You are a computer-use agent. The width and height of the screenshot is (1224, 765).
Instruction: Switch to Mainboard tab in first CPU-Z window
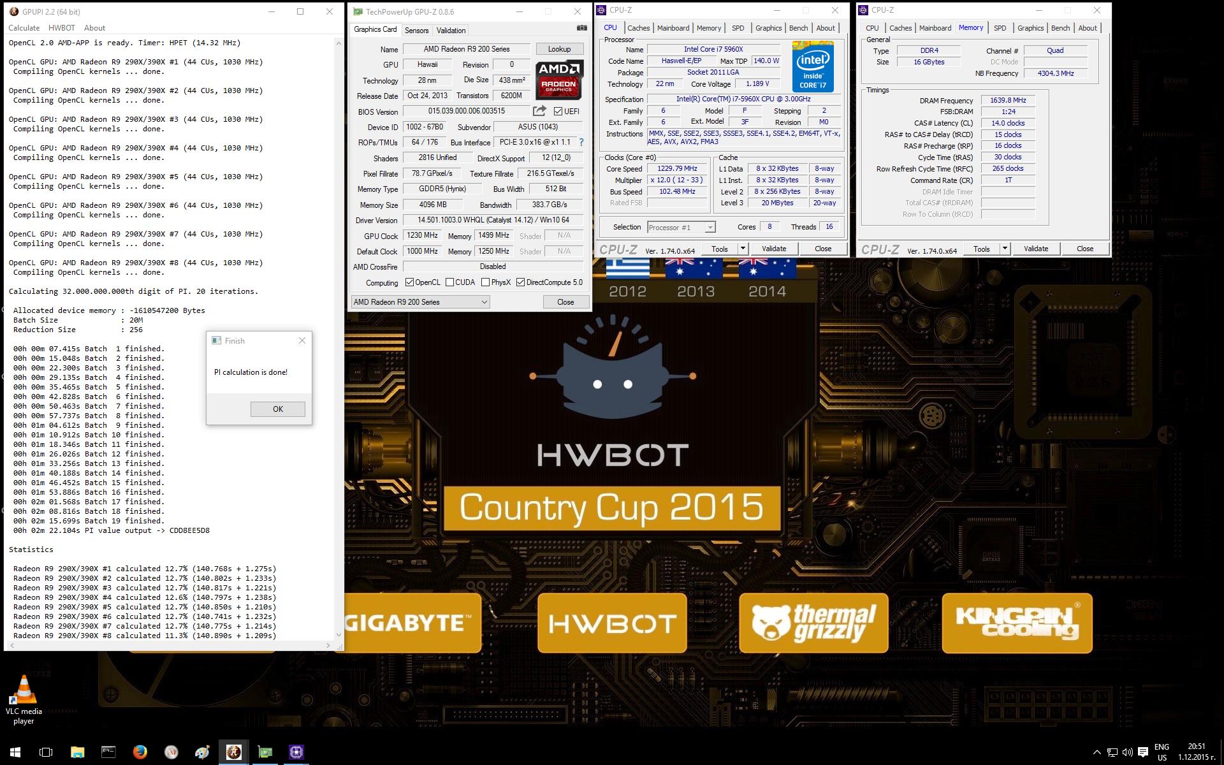pos(673,28)
